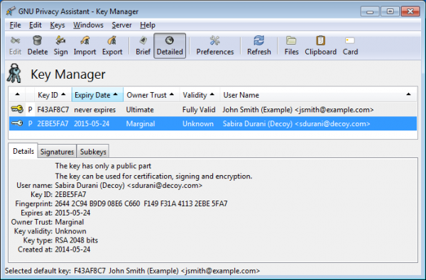Toggle the Detailed view button

pyautogui.click(x=170, y=45)
